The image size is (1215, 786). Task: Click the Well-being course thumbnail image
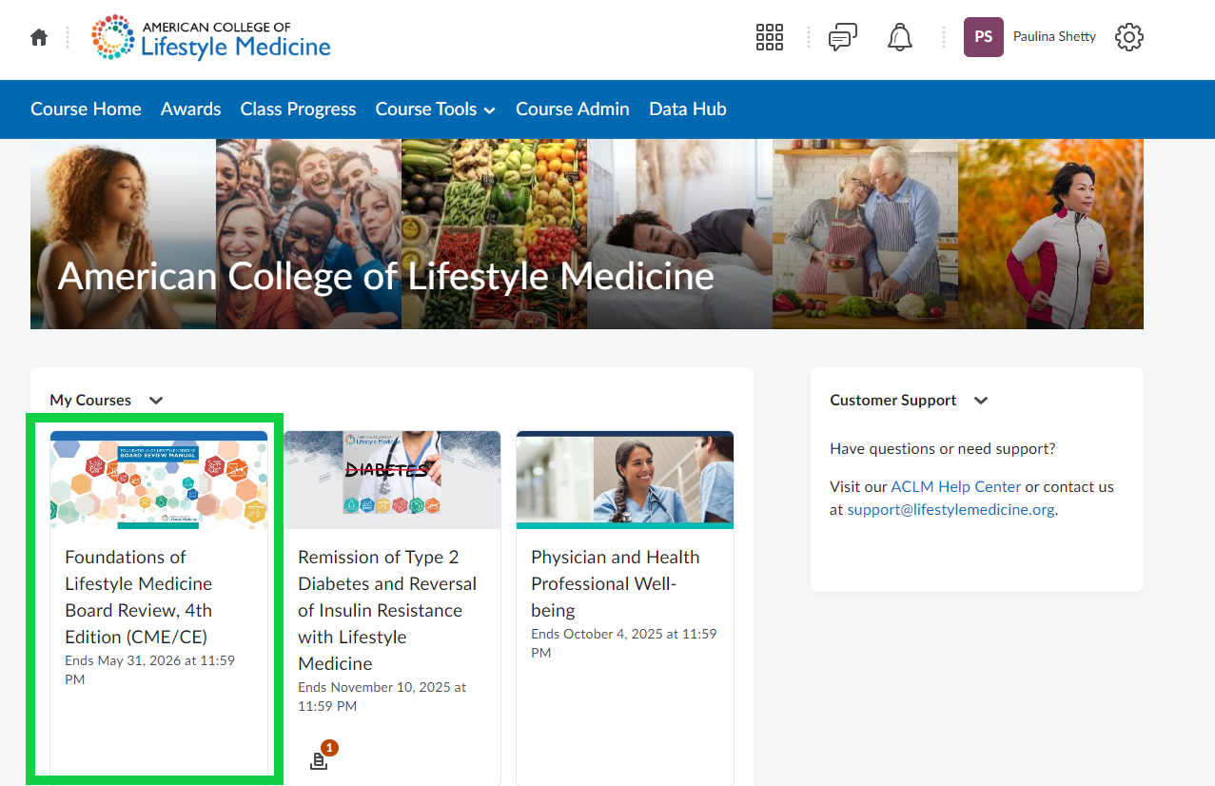coord(625,480)
